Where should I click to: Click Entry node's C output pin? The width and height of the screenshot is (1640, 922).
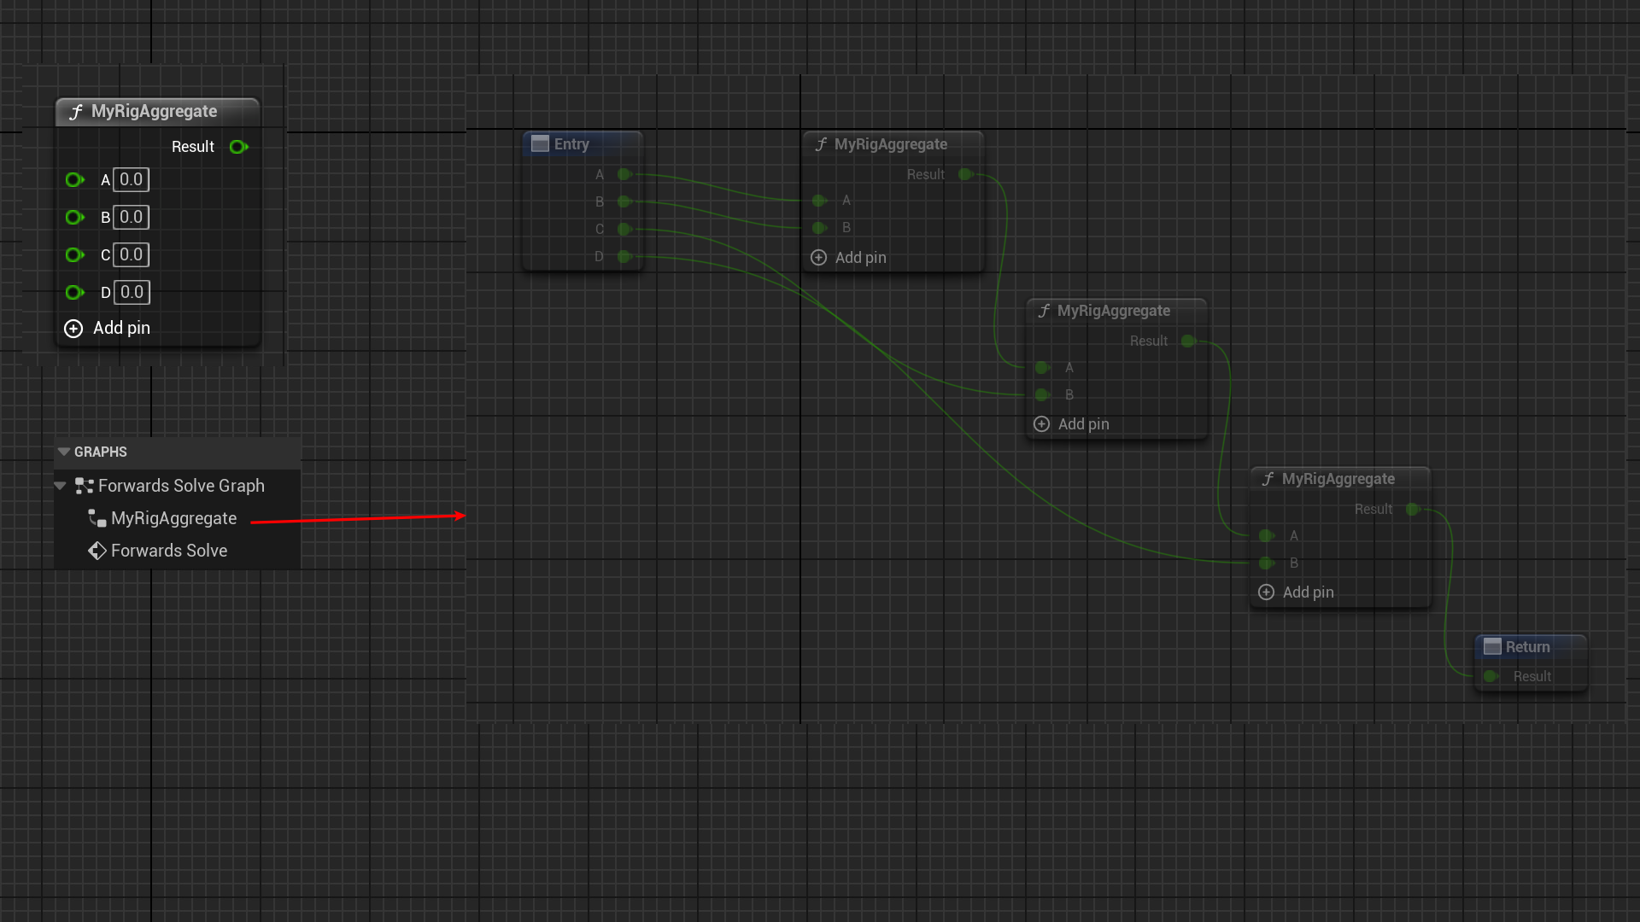[x=624, y=229]
